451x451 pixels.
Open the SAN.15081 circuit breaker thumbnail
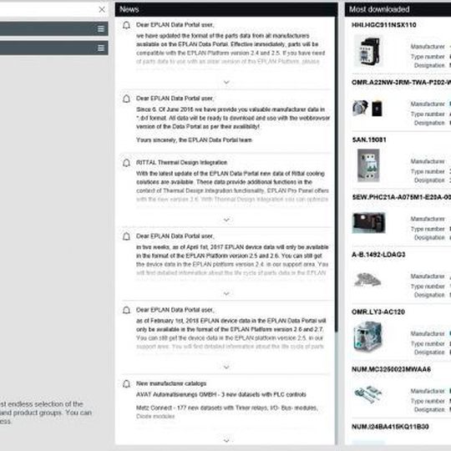(368, 165)
